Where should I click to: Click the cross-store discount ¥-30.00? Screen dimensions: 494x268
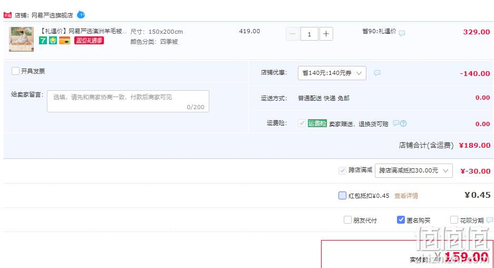(x=476, y=171)
